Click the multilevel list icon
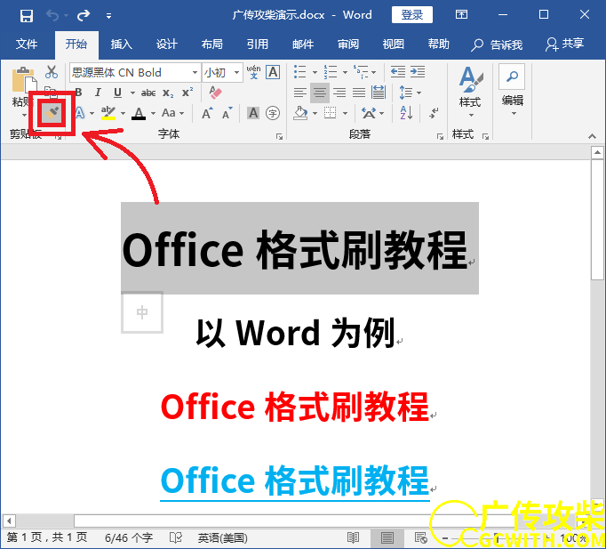The height and width of the screenshot is (549, 606). click(363, 72)
